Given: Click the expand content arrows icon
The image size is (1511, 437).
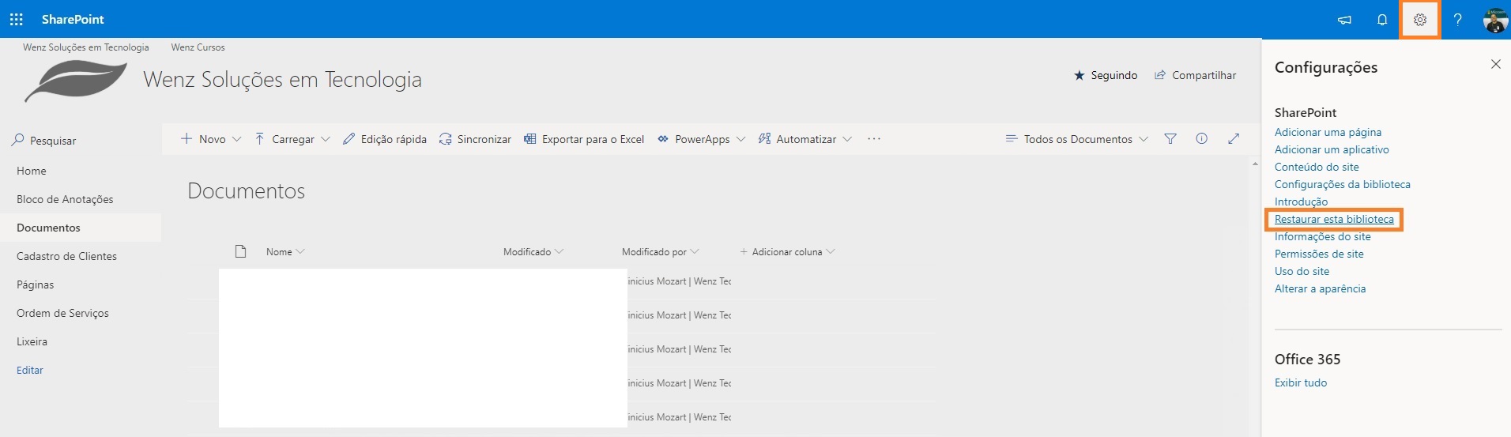Looking at the screenshot, I should point(1234,139).
